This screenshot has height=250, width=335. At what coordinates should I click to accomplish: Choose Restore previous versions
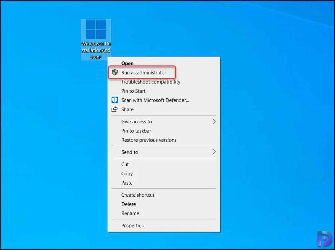click(164, 140)
